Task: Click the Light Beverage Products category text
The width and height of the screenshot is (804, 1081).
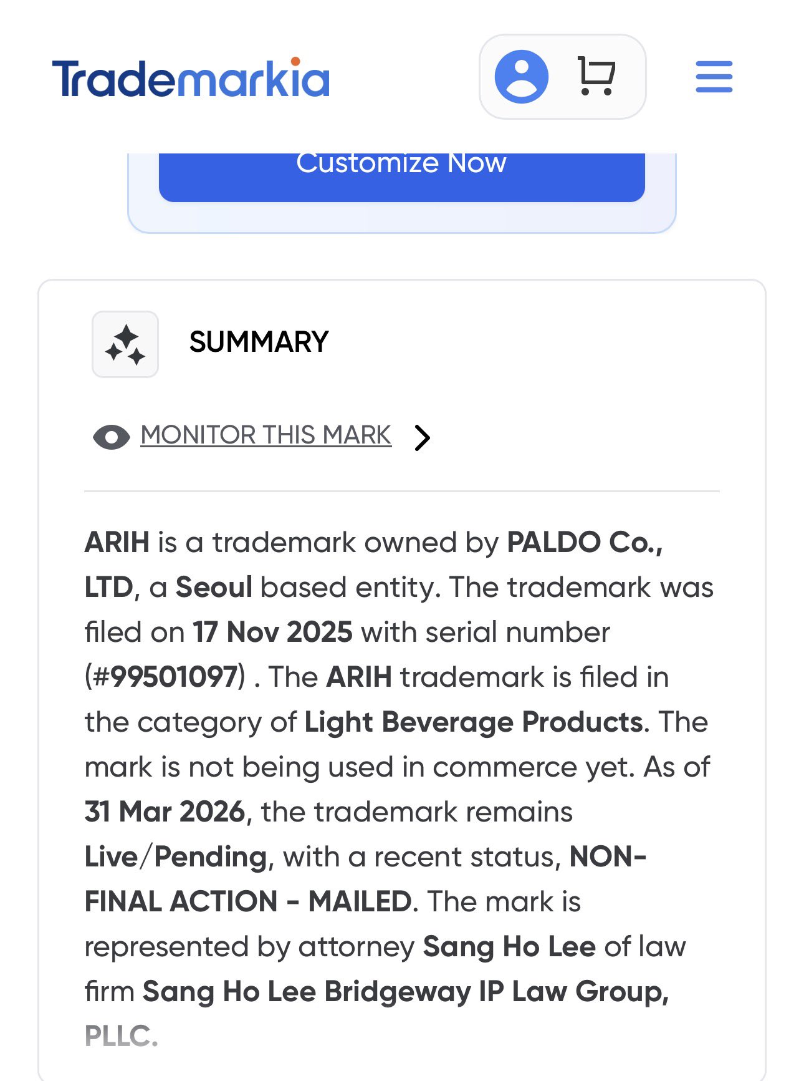Action: [x=473, y=722]
